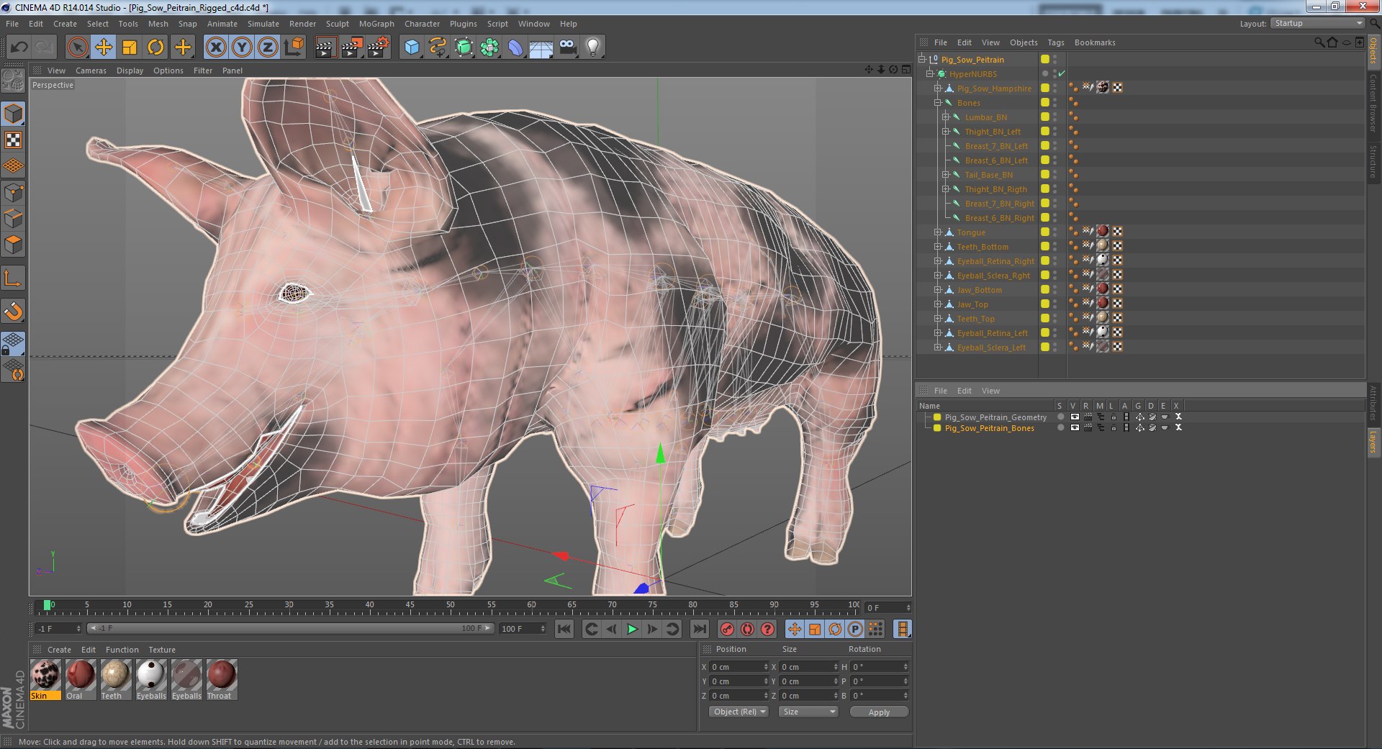This screenshot has width=1382, height=749.
Task: Toggle lock for Pig_Sow_Peitrain_Bones layer
Action: click(x=1114, y=427)
